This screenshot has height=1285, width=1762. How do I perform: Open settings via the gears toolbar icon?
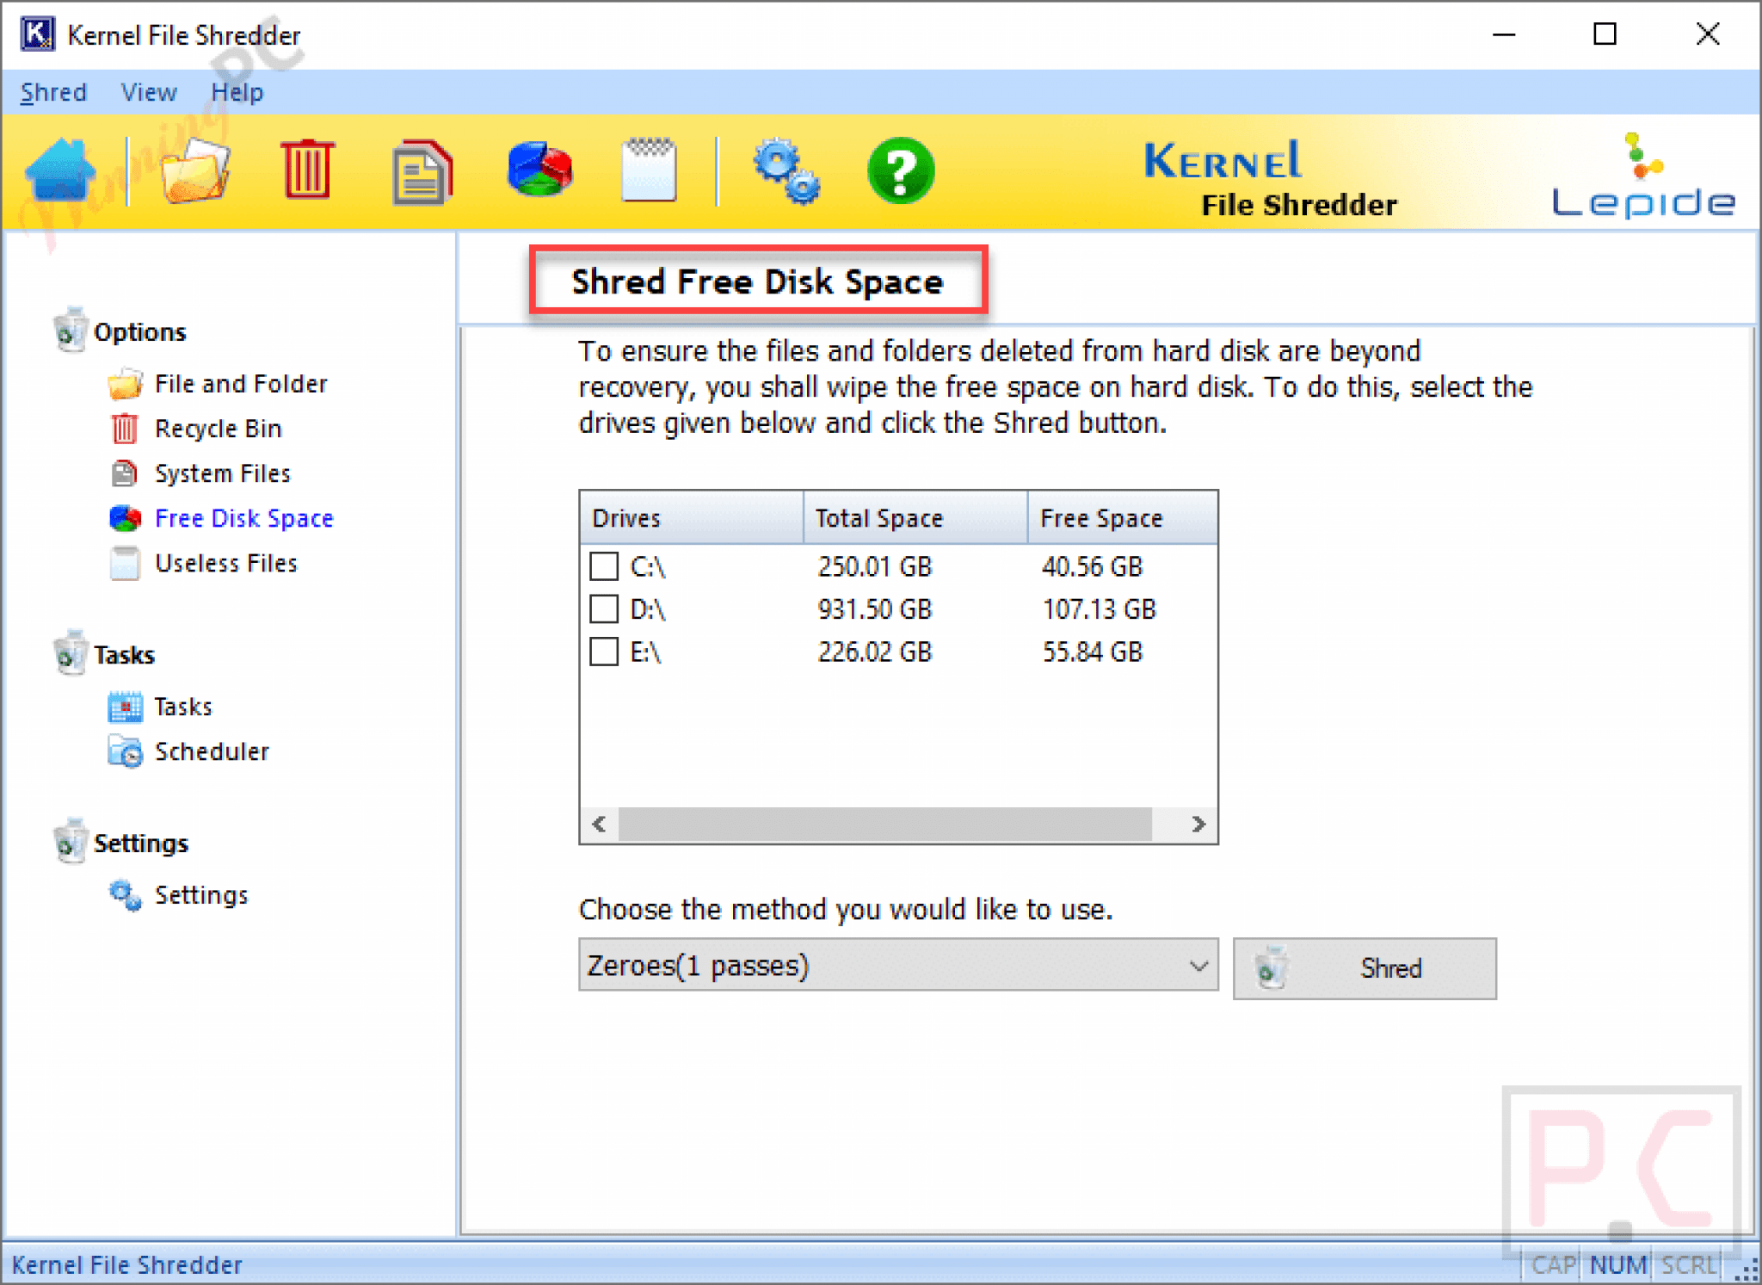[x=786, y=170]
